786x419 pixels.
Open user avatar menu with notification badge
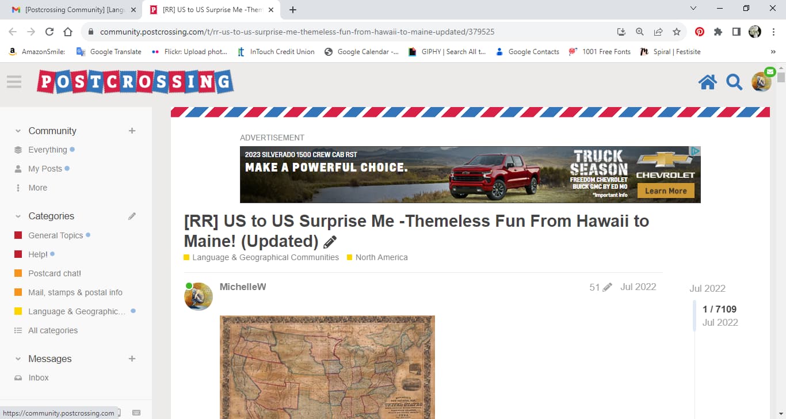click(761, 82)
